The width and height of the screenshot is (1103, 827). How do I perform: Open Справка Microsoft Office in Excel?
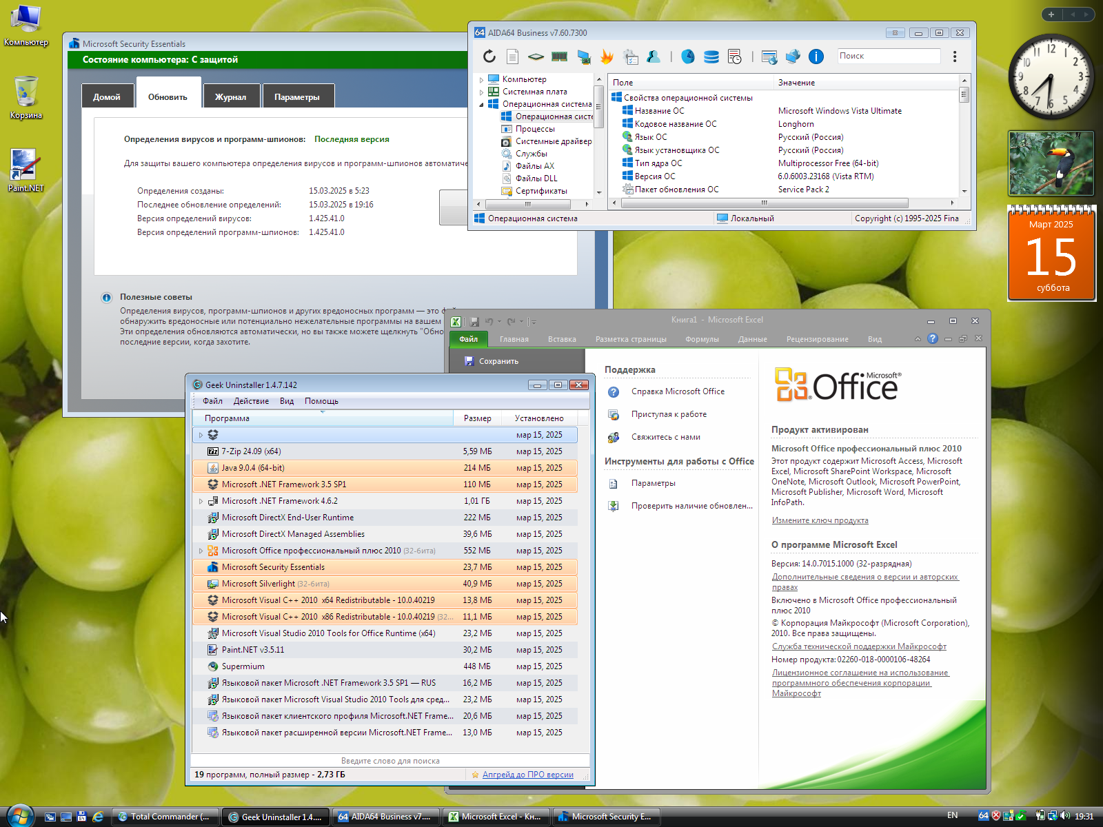(x=678, y=391)
